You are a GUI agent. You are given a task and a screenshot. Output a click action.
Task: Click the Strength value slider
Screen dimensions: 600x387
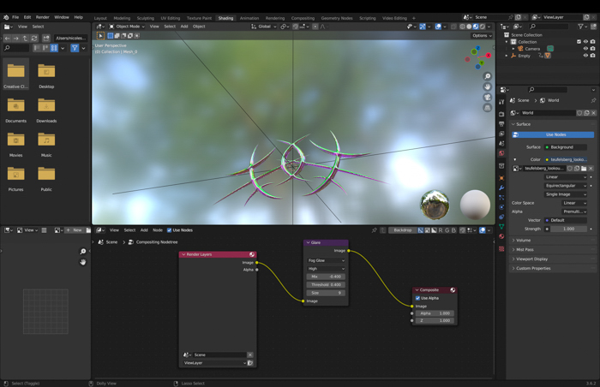click(567, 229)
